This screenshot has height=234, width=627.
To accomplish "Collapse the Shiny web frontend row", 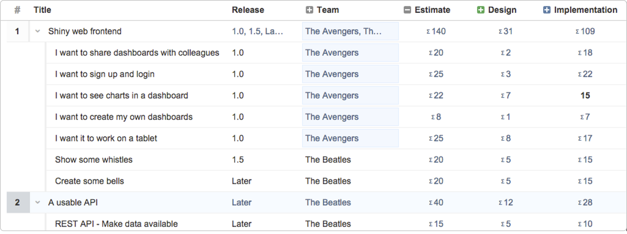I will pos(37,31).
